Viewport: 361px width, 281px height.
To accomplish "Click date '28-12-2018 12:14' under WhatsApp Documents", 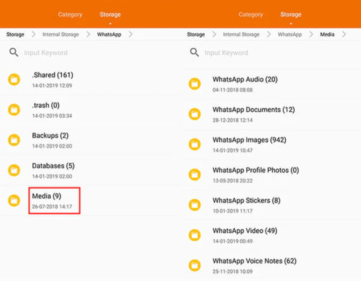I will 233,120.
